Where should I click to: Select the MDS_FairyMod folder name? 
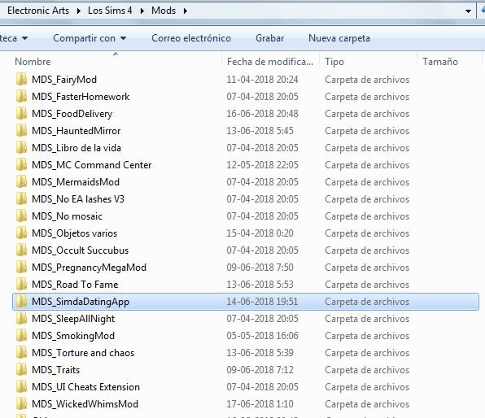tap(64, 80)
